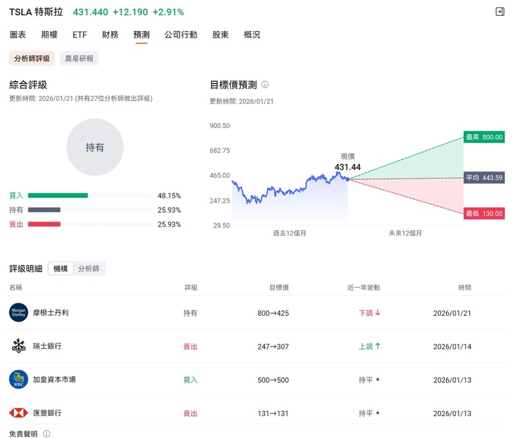Image resolution: width=514 pixels, height=439 pixels.
Task: Click the gray 持有 rating bar
Action: [44, 210]
